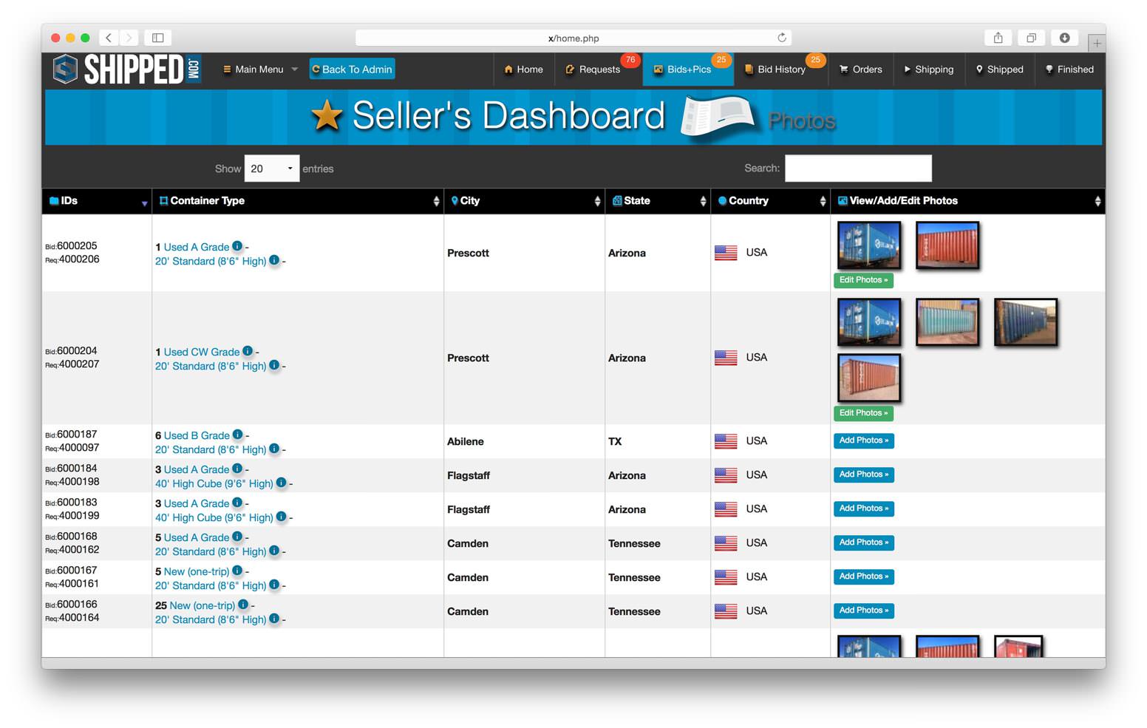Click info icon next to Used CW Grade
The height and width of the screenshot is (728, 1147).
pyautogui.click(x=248, y=351)
